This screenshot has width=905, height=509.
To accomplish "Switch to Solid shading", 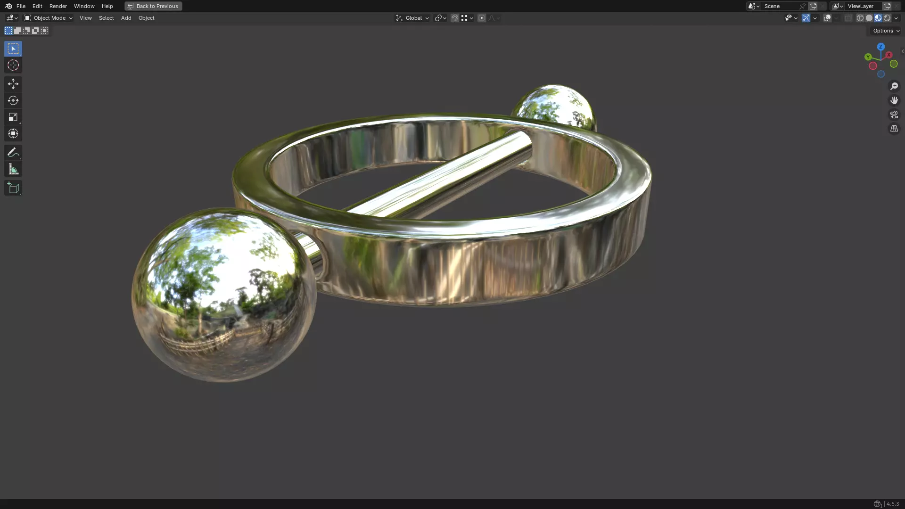I will (869, 18).
